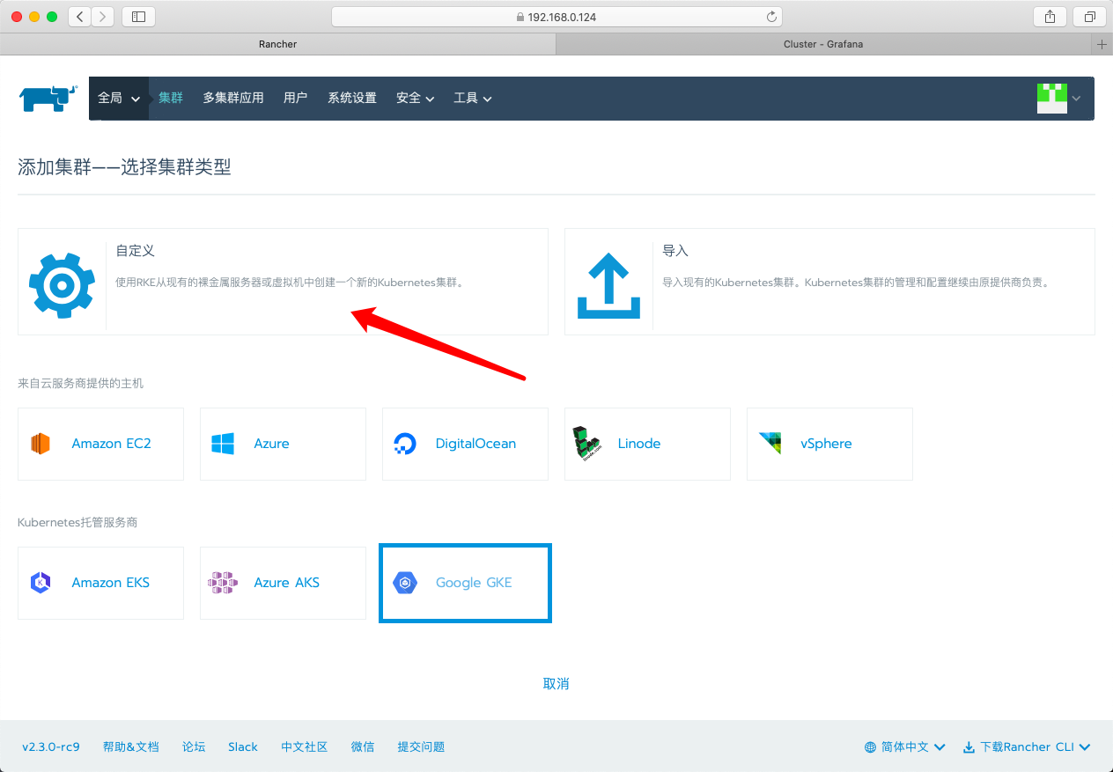
Task: Select the Azure label
Action: (x=272, y=444)
